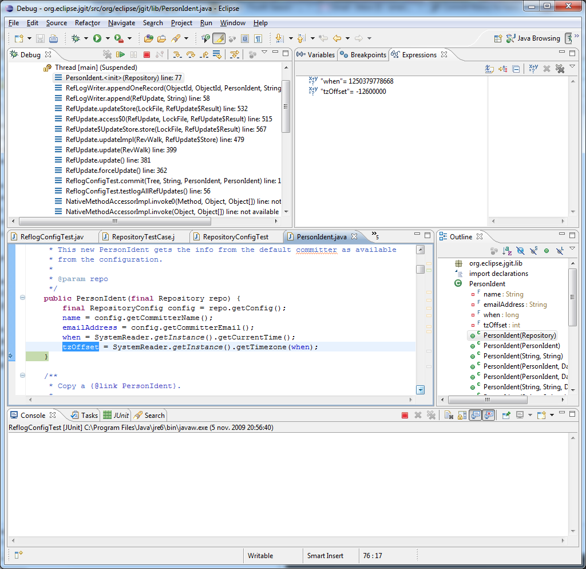The width and height of the screenshot is (586, 569).
Task: Click Add Watch Expression icon in Expressions
Action: click(x=533, y=69)
